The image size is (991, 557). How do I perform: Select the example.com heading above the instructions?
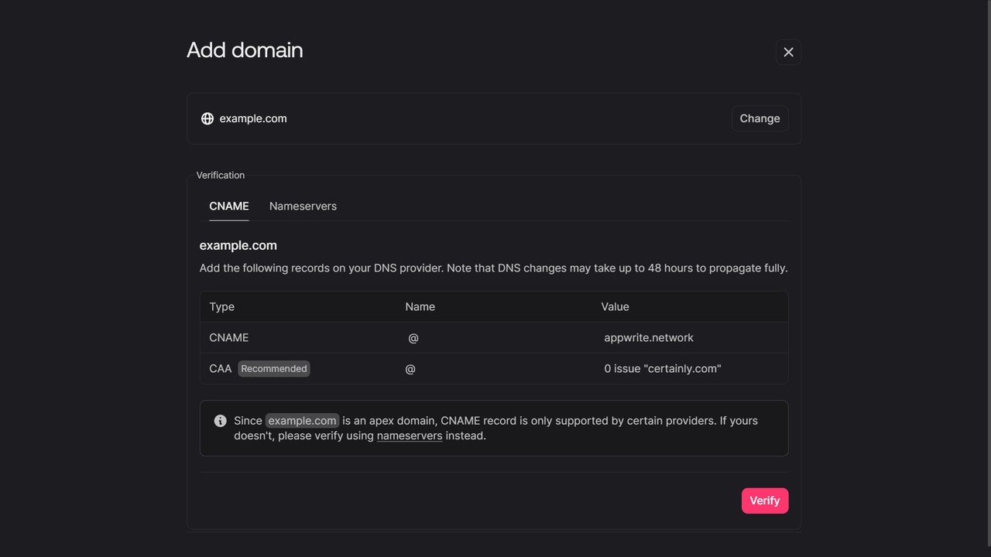(x=238, y=245)
